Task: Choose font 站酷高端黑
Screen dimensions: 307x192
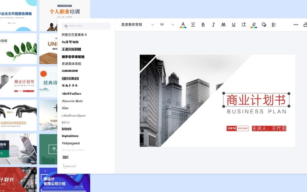Action: [70, 71]
